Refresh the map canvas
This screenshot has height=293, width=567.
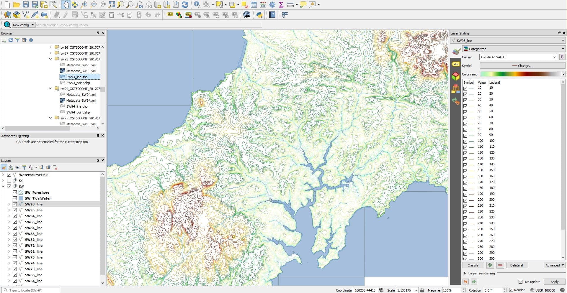click(185, 5)
